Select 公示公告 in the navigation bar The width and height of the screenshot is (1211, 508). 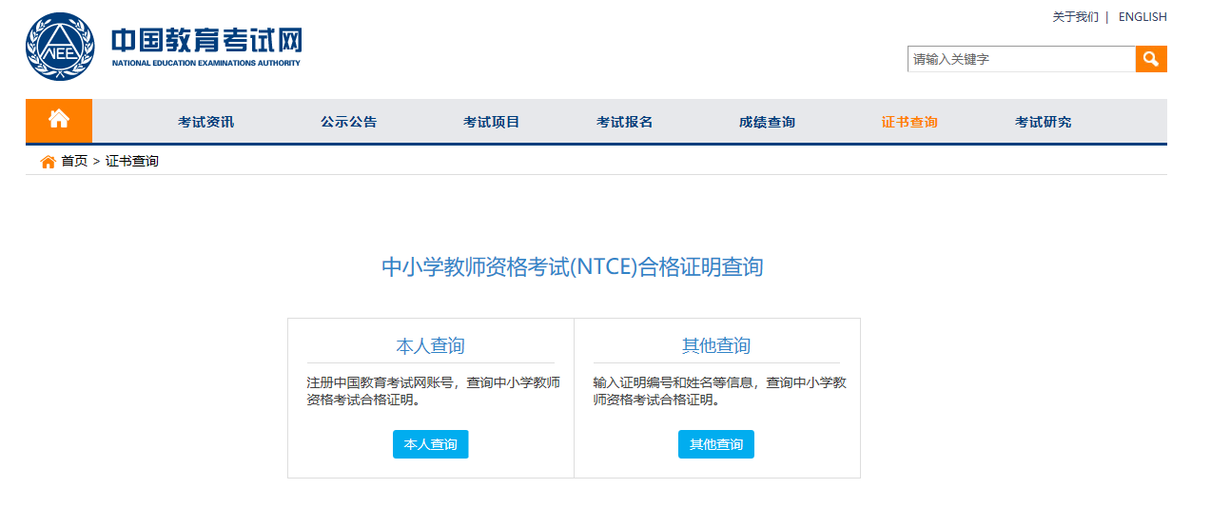(x=348, y=122)
